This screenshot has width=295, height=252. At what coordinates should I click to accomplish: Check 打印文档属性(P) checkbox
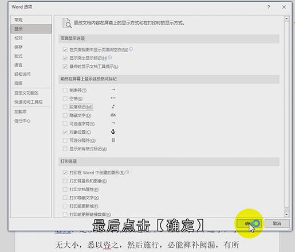[65, 189]
